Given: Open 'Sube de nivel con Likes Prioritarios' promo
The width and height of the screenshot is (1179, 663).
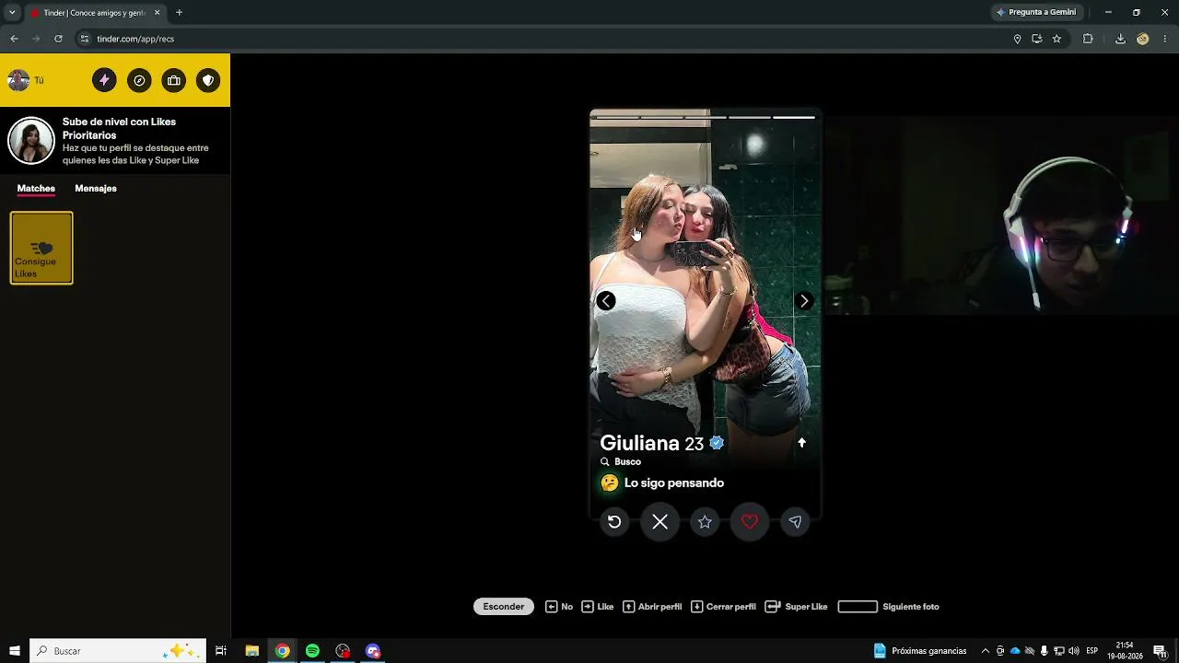Looking at the screenshot, I should pos(115,141).
